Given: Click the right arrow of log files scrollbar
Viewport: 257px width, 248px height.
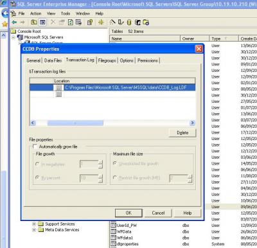Looking at the screenshot, I should 192,123.
